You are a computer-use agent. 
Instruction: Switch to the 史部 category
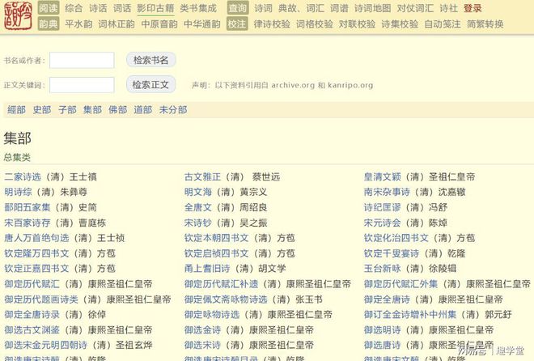tap(41, 110)
